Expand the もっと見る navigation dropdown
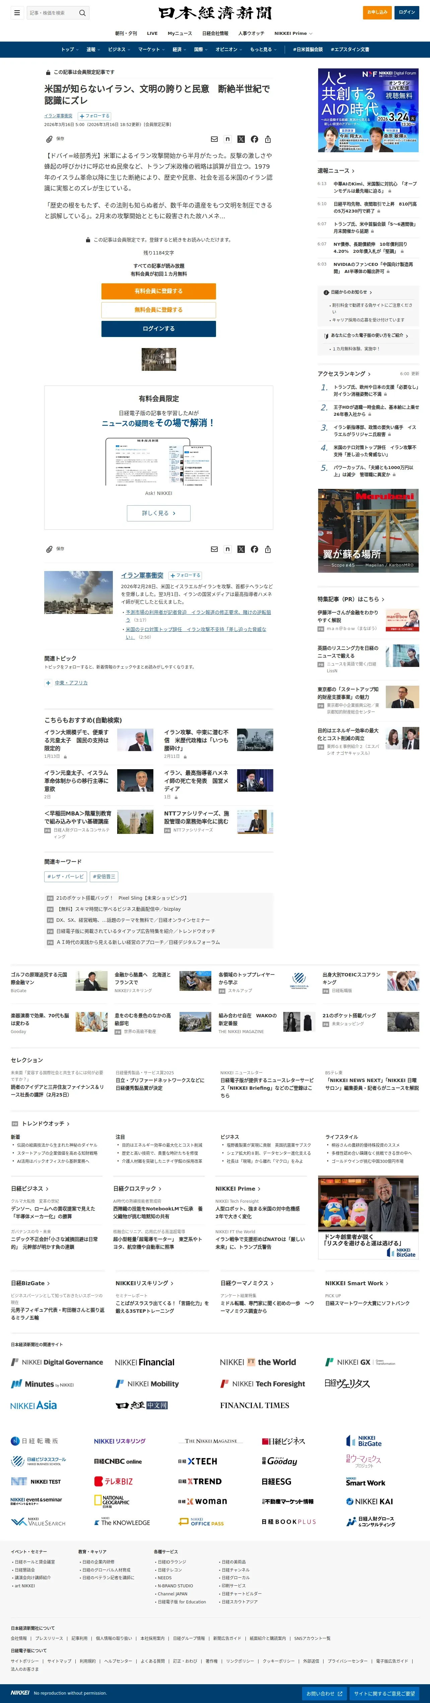The image size is (430, 1703). coord(263,50)
